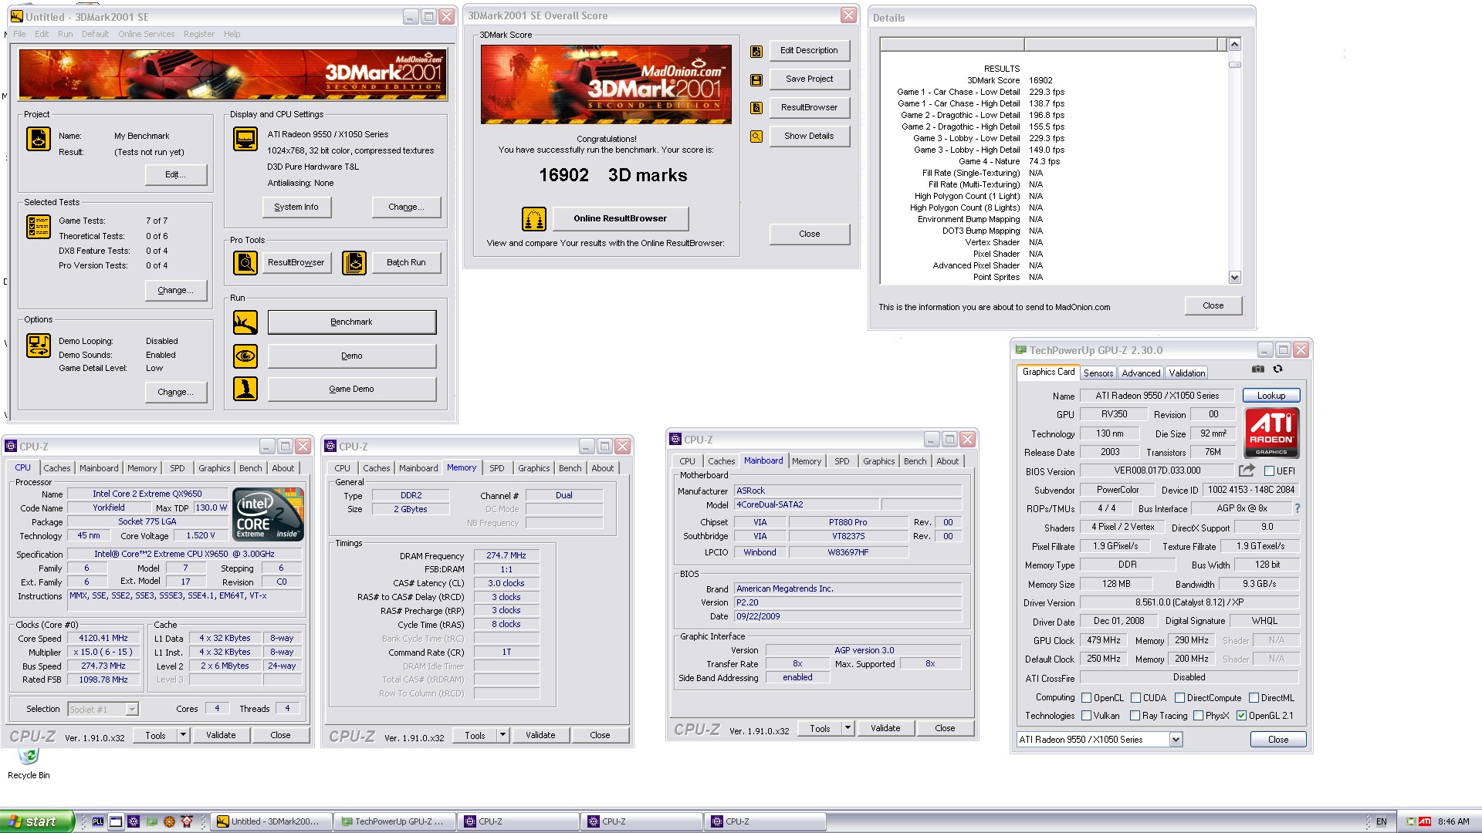The image size is (1482, 833).
Task: Click the Benchmark button
Action: pyautogui.click(x=351, y=322)
